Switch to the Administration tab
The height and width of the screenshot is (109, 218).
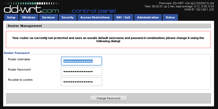[148, 17]
